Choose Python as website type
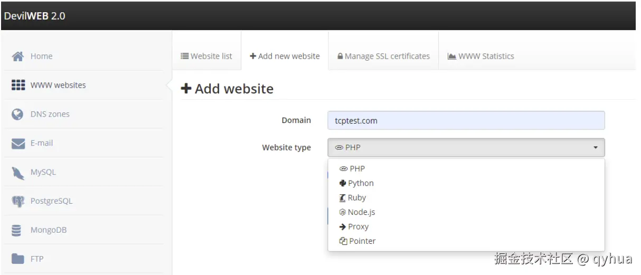The height and width of the screenshot is (275, 641). [x=361, y=183]
